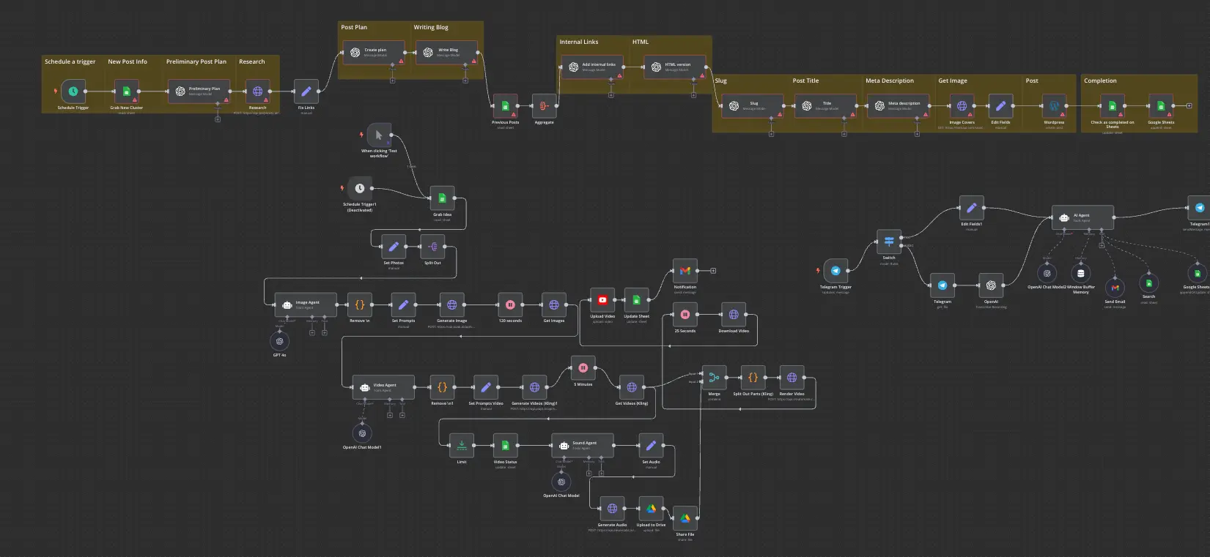Open the Generate Image HTTP node

tap(451, 304)
